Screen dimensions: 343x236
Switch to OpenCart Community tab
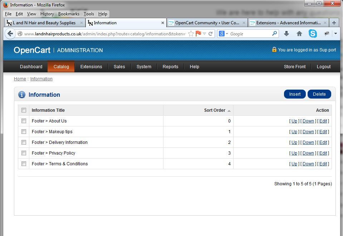click(x=207, y=23)
